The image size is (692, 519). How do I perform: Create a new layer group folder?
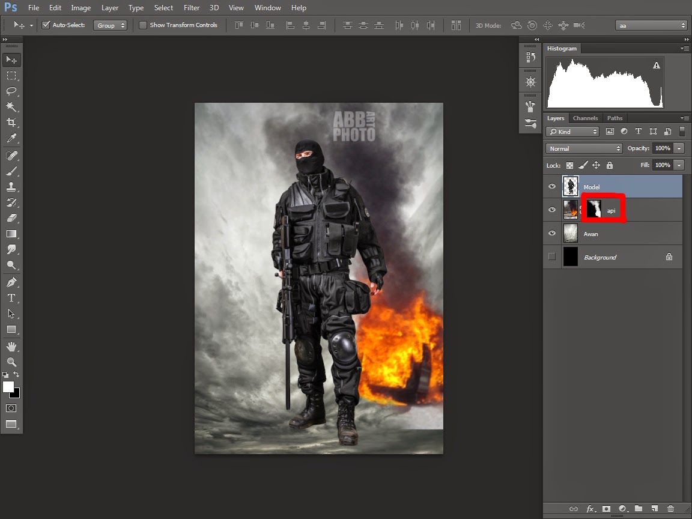pyautogui.click(x=638, y=509)
